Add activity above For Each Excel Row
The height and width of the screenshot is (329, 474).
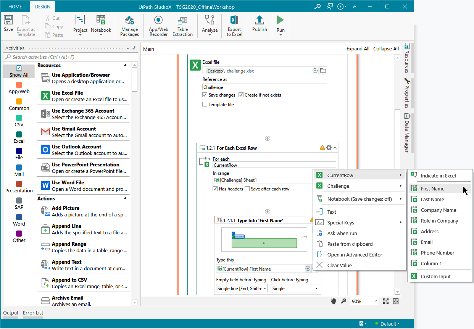[x=268, y=138]
